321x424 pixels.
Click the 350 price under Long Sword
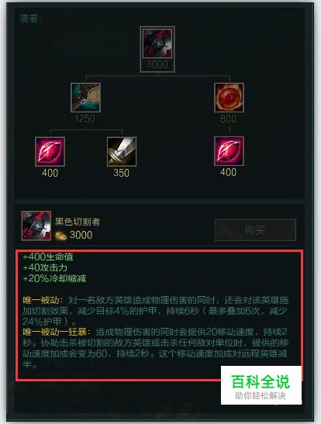[122, 173]
